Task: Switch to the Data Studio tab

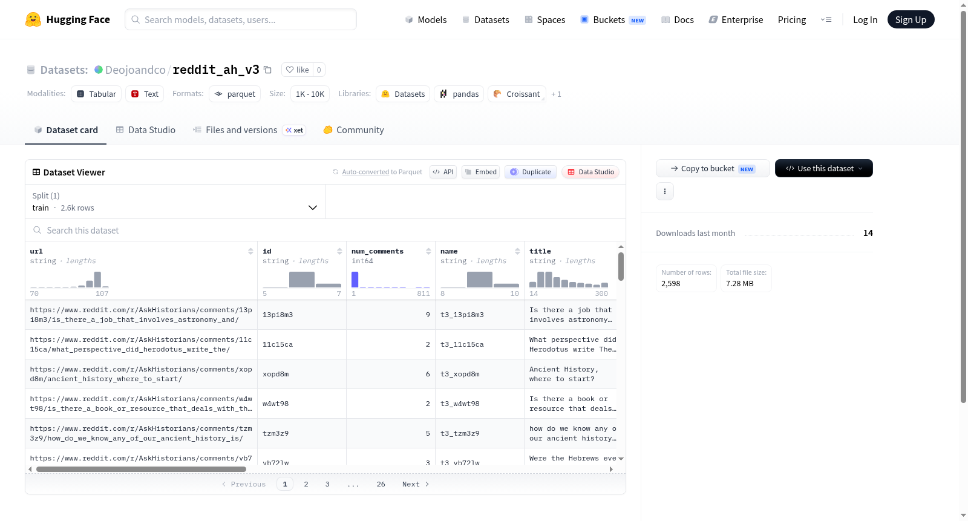Action: pyautogui.click(x=145, y=129)
